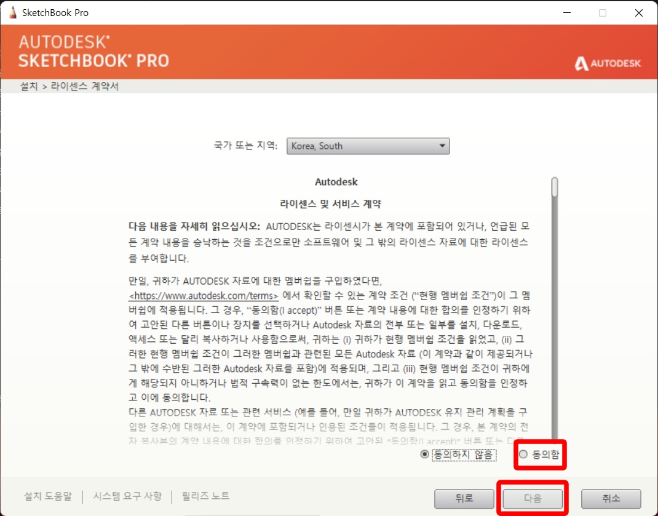The width and height of the screenshot is (658, 516).
Task: Open the '시스템 요구 사항' link
Action: click(127, 496)
